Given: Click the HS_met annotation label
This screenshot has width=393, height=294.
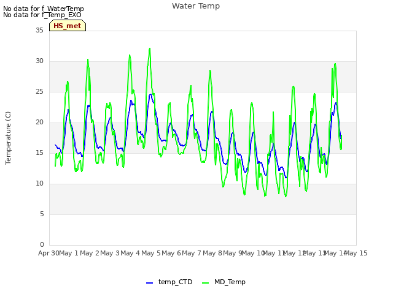Looking at the screenshot, I should point(68,26).
